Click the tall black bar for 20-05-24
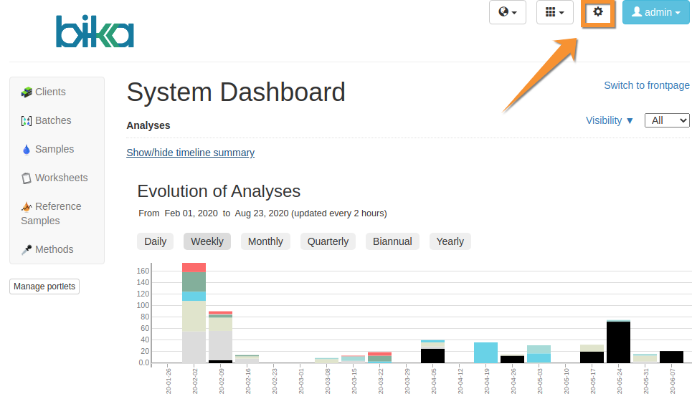The height and width of the screenshot is (414, 692). (x=618, y=342)
